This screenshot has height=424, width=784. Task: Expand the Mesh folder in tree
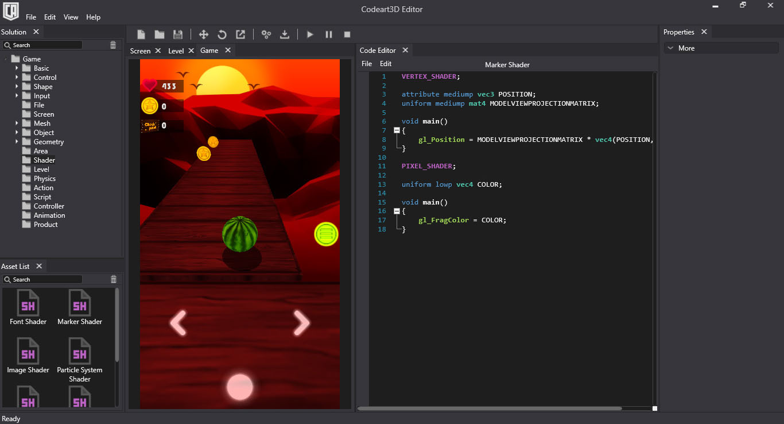[x=17, y=124]
